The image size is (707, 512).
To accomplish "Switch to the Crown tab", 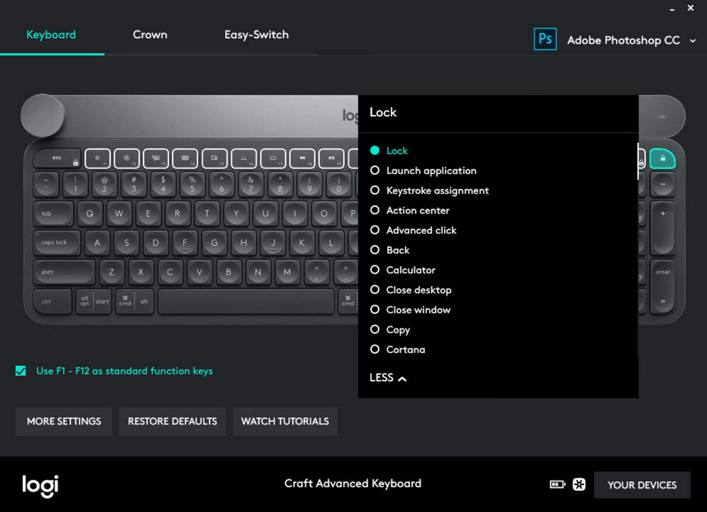I will pyautogui.click(x=150, y=35).
